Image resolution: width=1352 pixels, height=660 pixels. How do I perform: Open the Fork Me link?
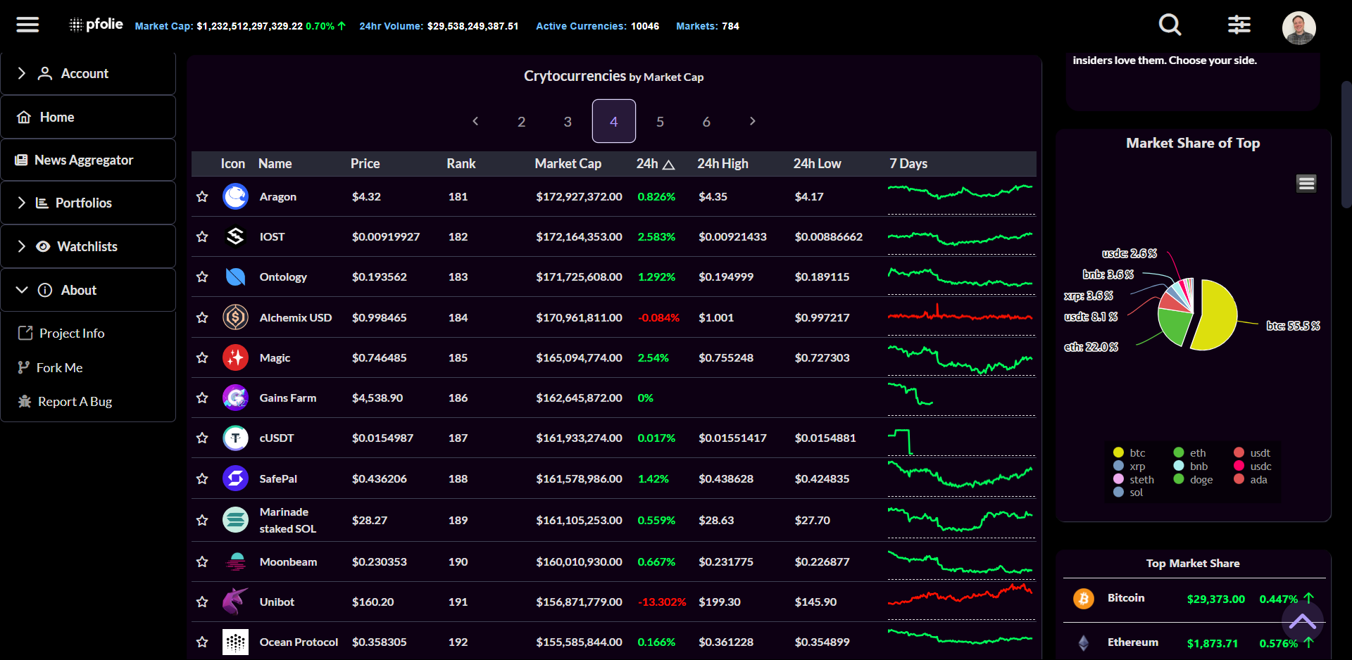[x=59, y=367]
